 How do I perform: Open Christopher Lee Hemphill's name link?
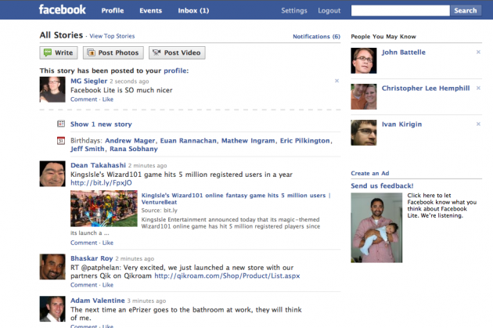pyautogui.click(x=426, y=88)
